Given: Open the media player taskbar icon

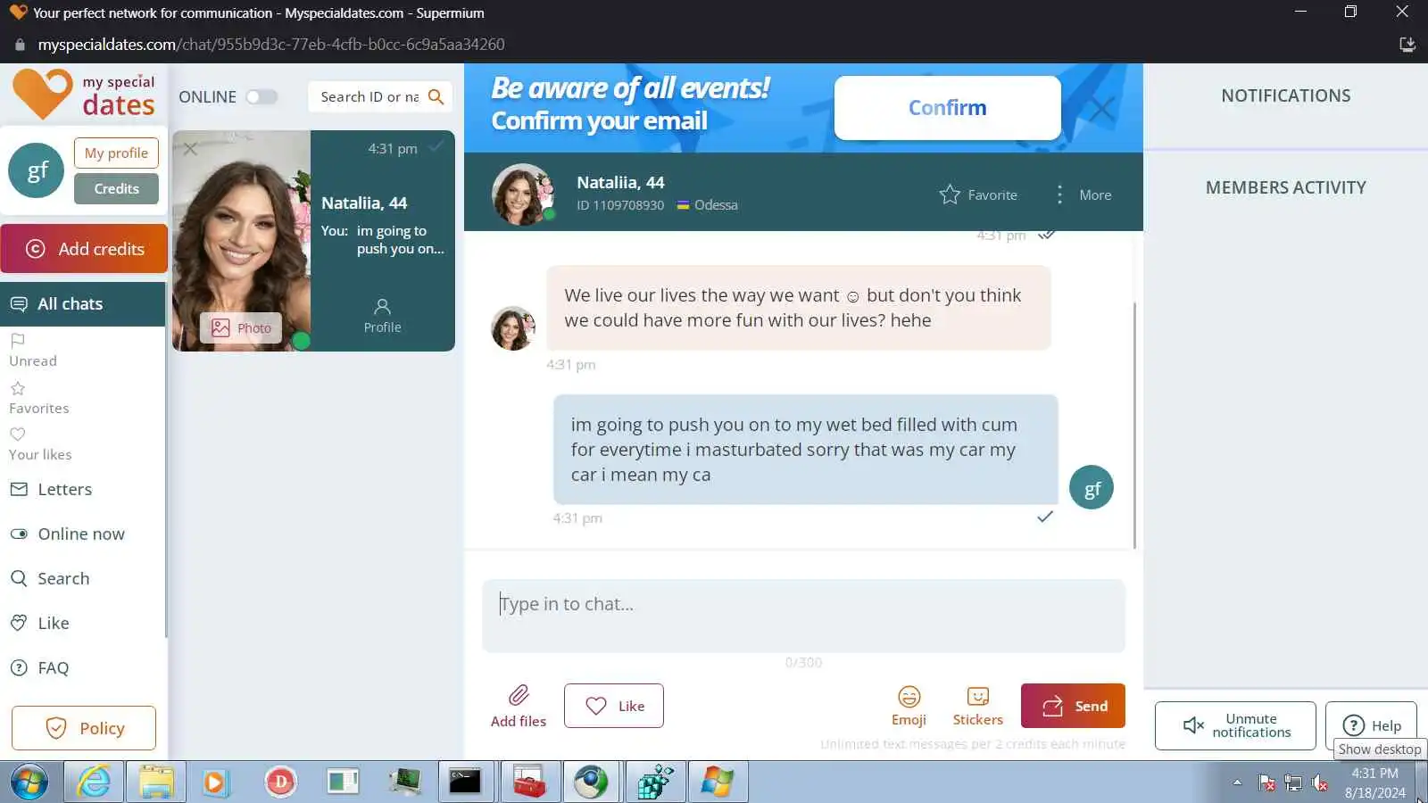Looking at the screenshot, I should pos(215,782).
